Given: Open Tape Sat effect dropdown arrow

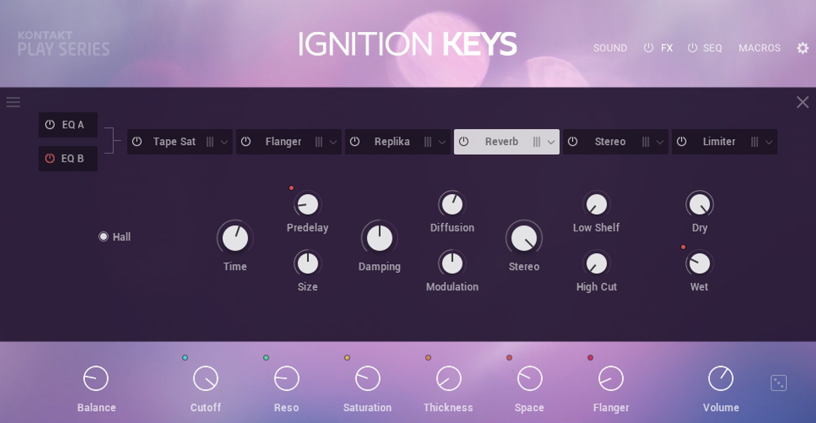Looking at the screenshot, I should [x=224, y=142].
